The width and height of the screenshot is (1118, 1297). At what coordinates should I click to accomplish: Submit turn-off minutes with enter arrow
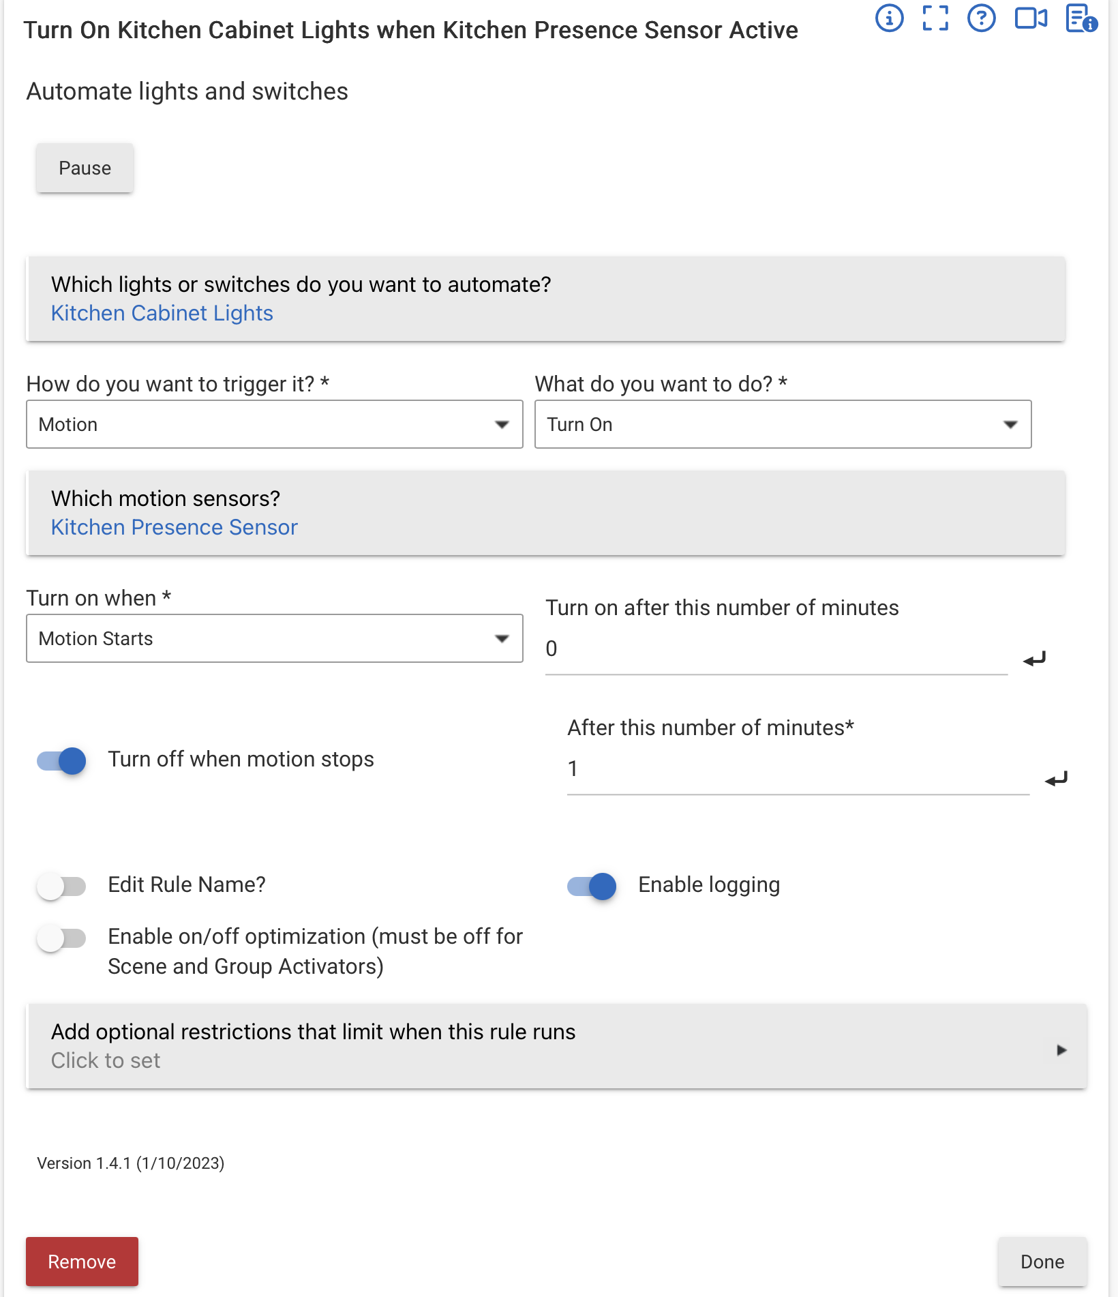pyautogui.click(x=1056, y=779)
